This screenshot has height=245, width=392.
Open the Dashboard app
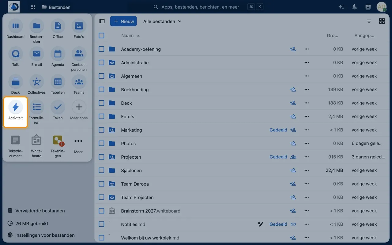15,29
